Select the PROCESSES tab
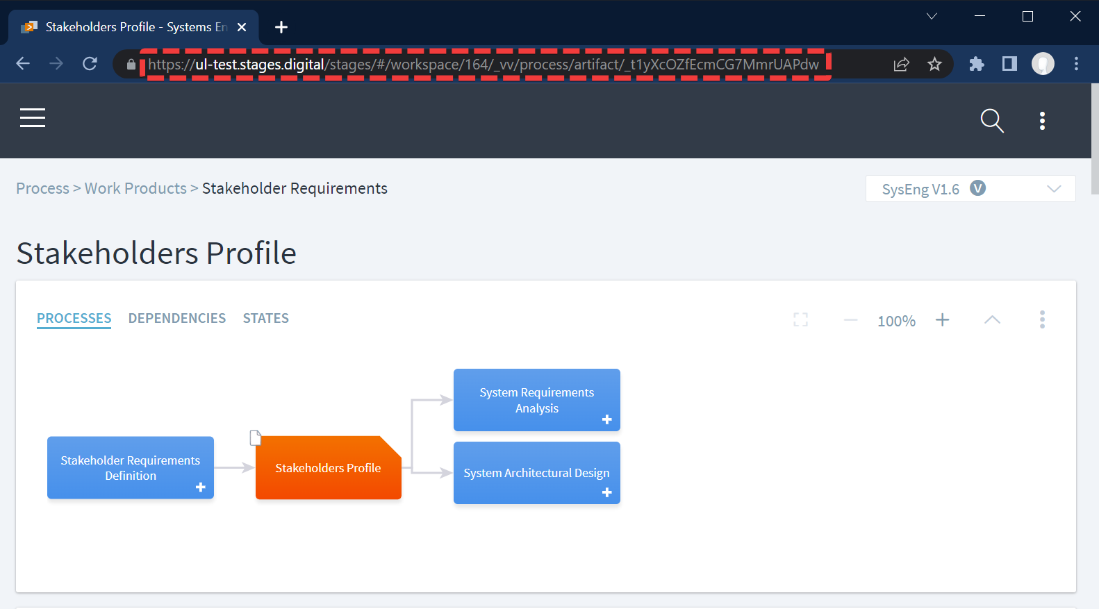The height and width of the screenshot is (609, 1099). 74,318
